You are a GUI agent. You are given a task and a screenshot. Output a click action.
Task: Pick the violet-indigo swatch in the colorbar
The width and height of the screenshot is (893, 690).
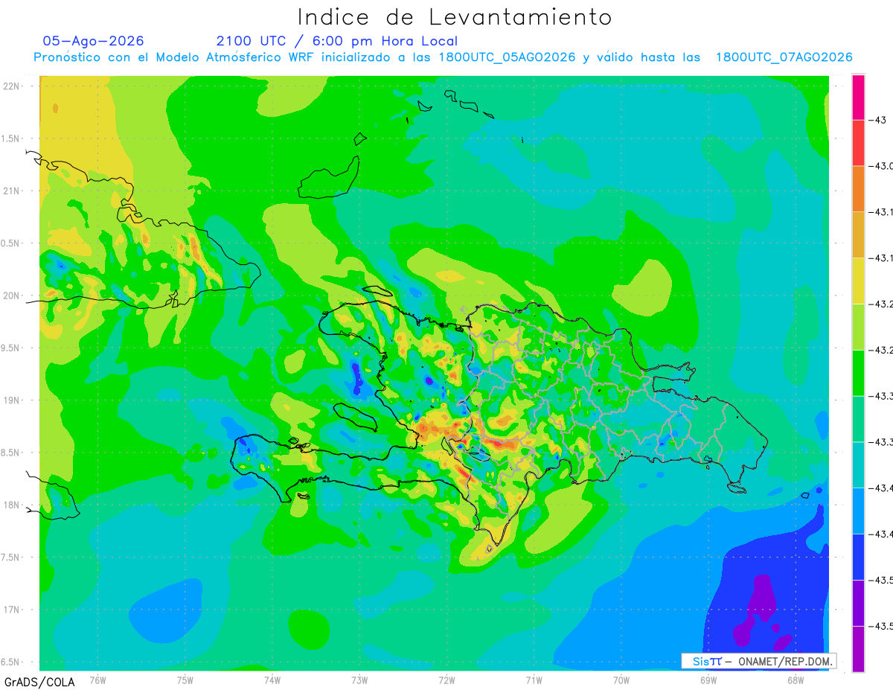[x=858, y=603]
